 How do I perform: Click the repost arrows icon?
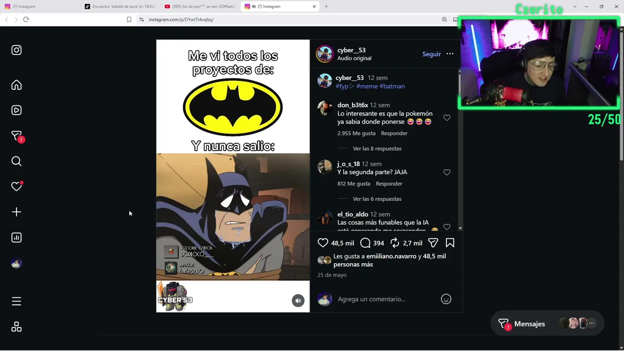tap(395, 243)
